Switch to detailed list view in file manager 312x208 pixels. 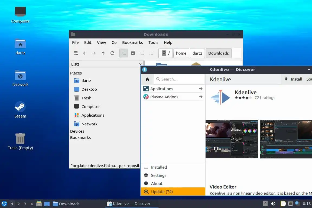[151, 53]
